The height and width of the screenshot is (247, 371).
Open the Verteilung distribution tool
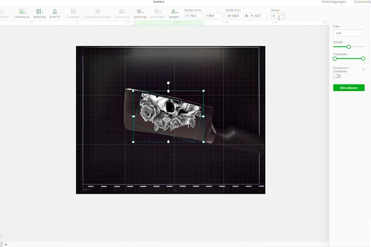pos(39,13)
